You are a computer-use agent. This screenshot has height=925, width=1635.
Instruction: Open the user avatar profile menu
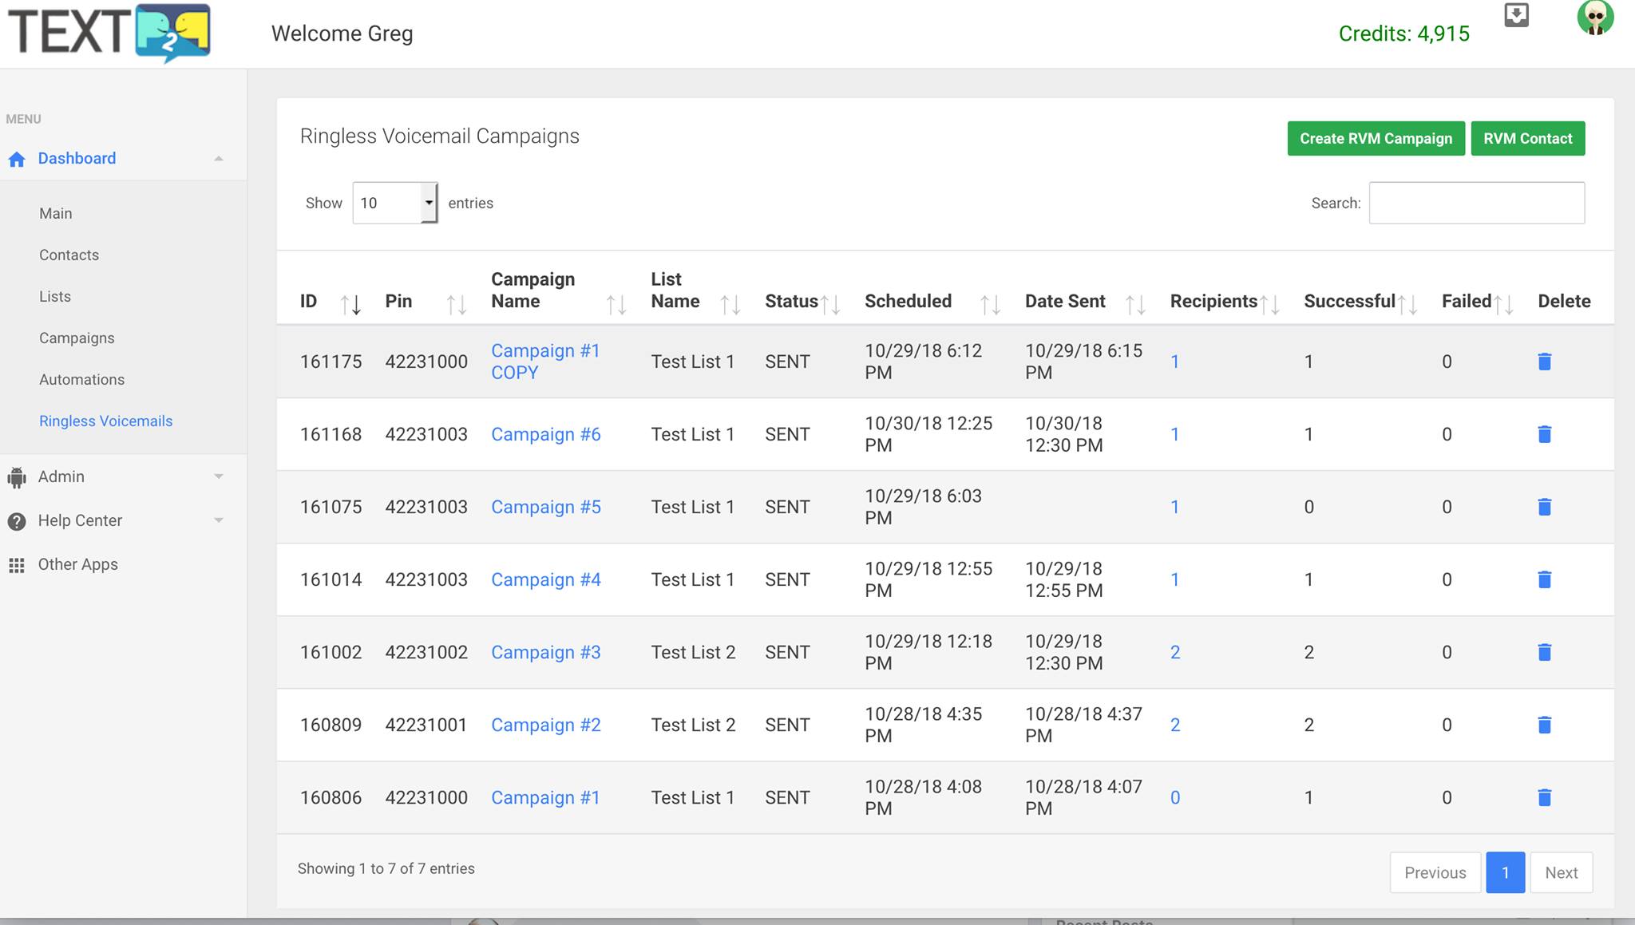tap(1595, 17)
